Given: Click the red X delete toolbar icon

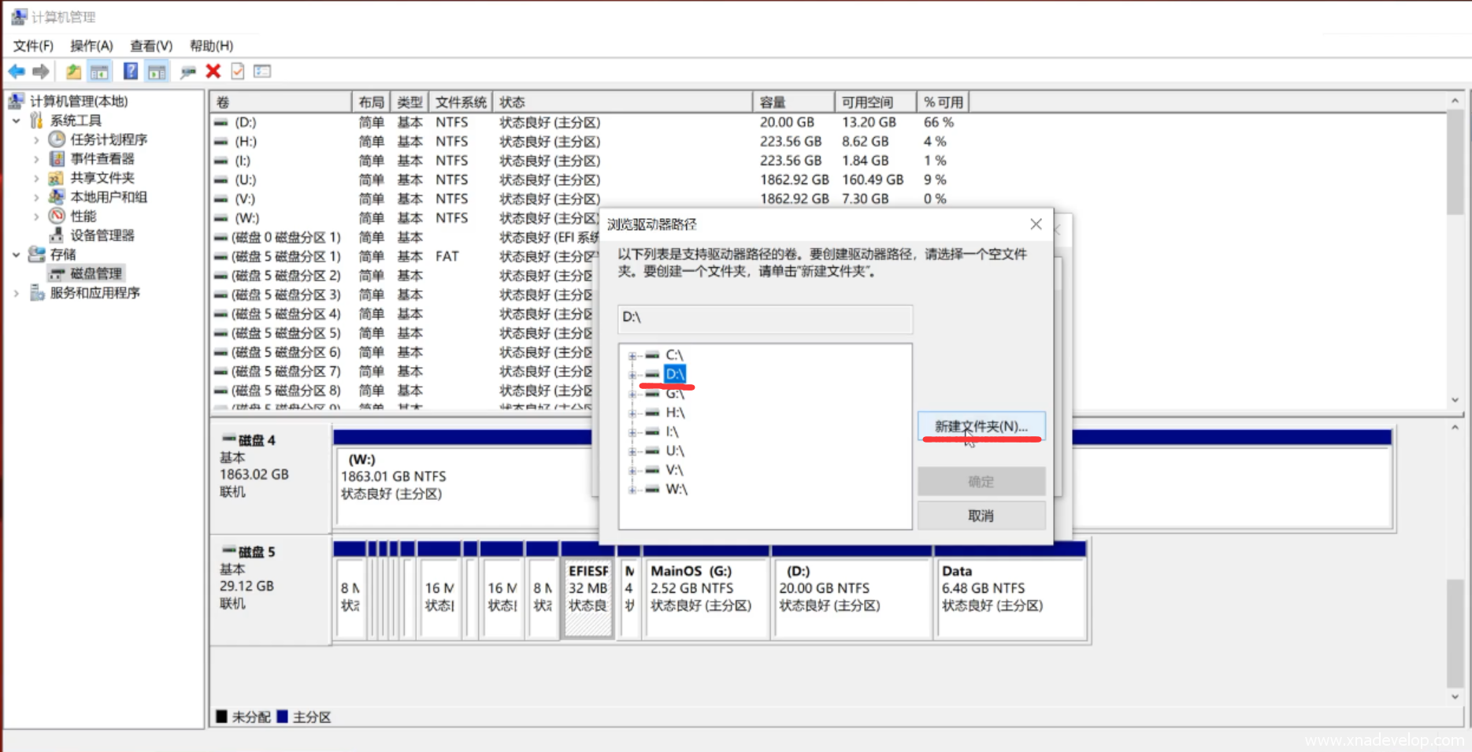Looking at the screenshot, I should pos(213,72).
